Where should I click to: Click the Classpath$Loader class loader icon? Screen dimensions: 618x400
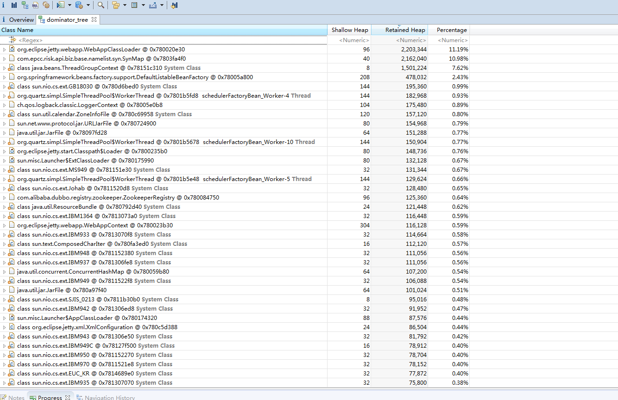[12, 151]
